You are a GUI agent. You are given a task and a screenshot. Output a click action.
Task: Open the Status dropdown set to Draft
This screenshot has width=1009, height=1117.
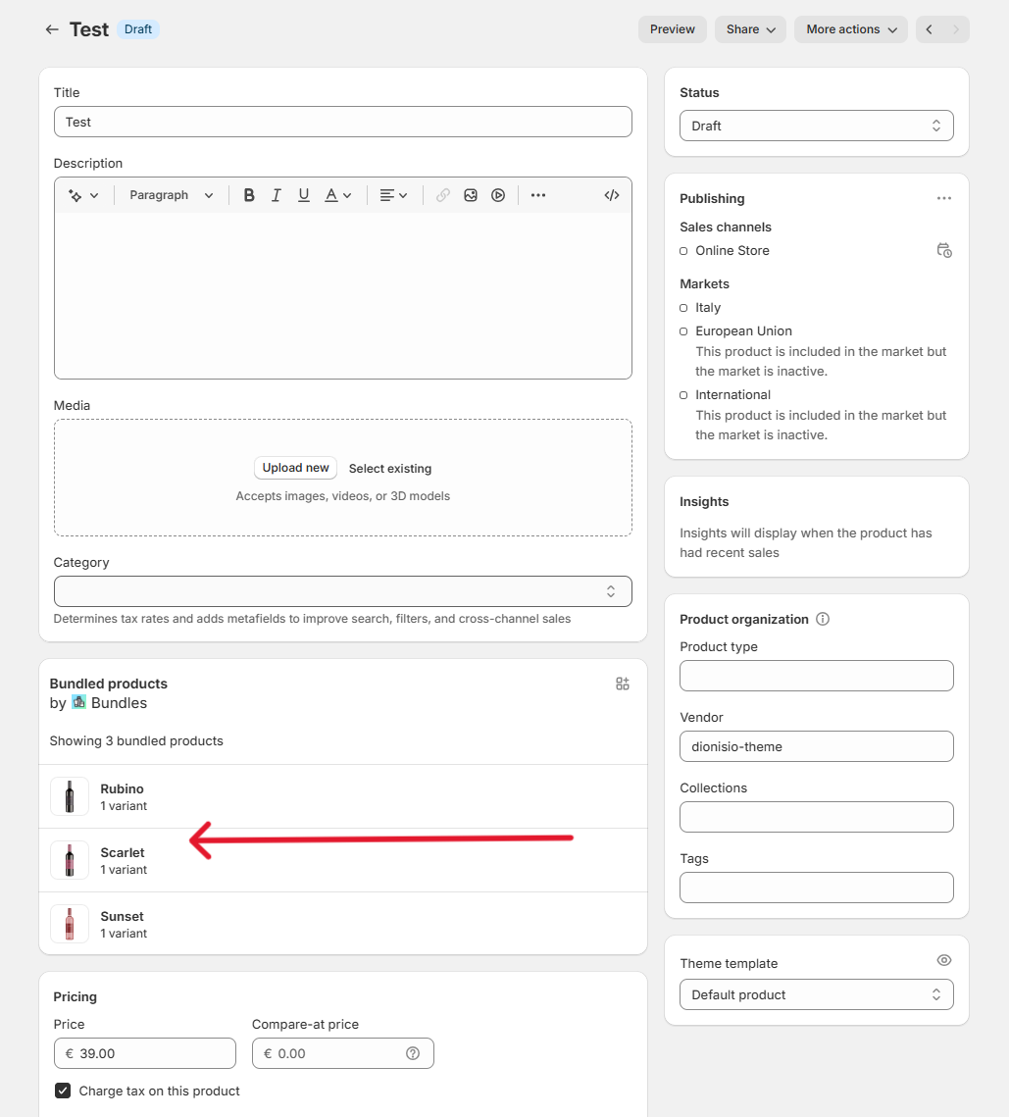coord(816,126)
